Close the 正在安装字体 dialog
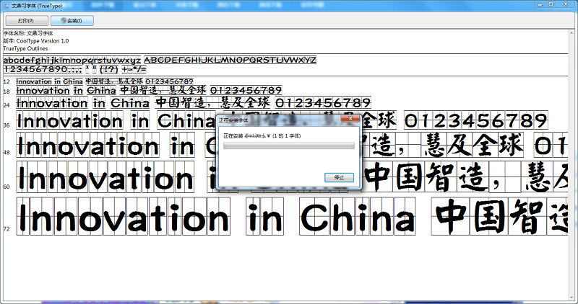The image size is (578, 304). click(350, 118)
